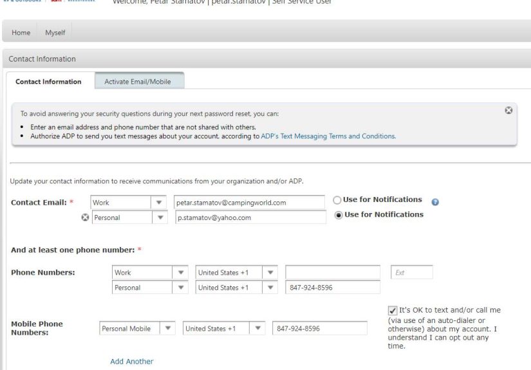This screenshot has height=370, width=531.
Task: Select Personal email Use for Notifications
Action: click(x=339, y=215)
